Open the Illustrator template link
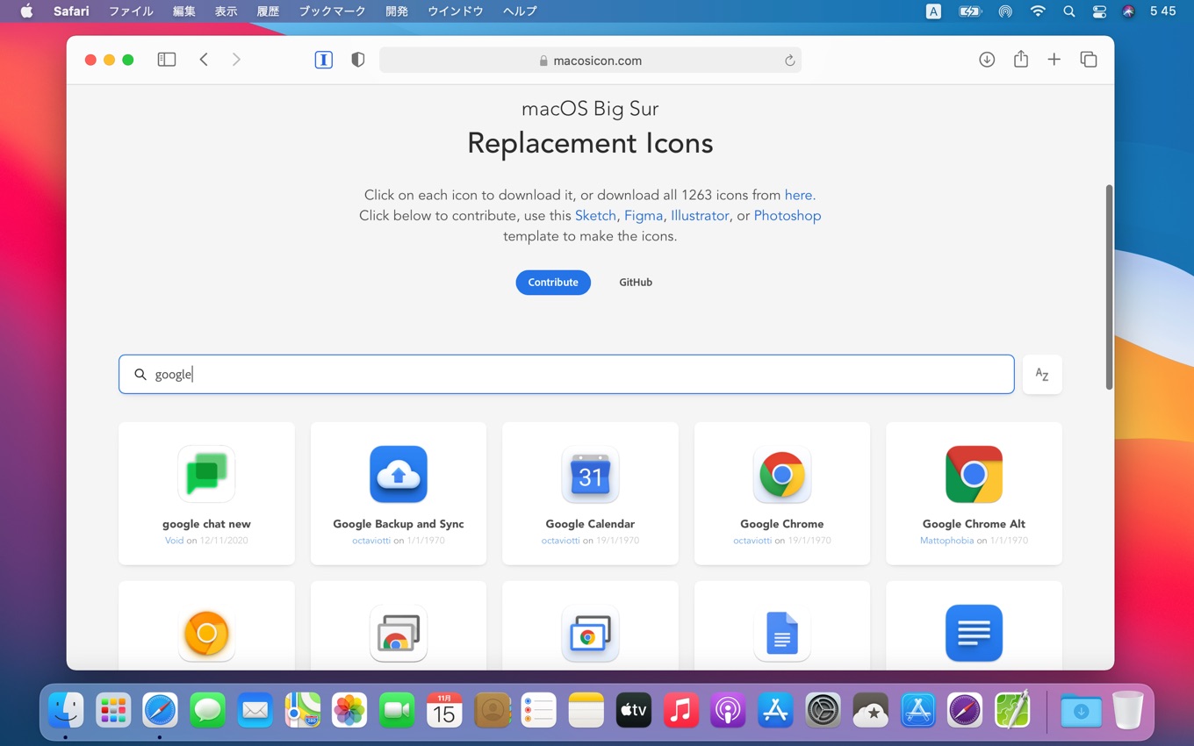The width and height of the screenshot is (1194, 746). 700,216
